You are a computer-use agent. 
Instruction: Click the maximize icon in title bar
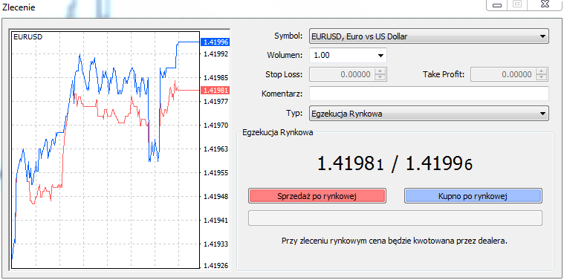coord(517,4)
